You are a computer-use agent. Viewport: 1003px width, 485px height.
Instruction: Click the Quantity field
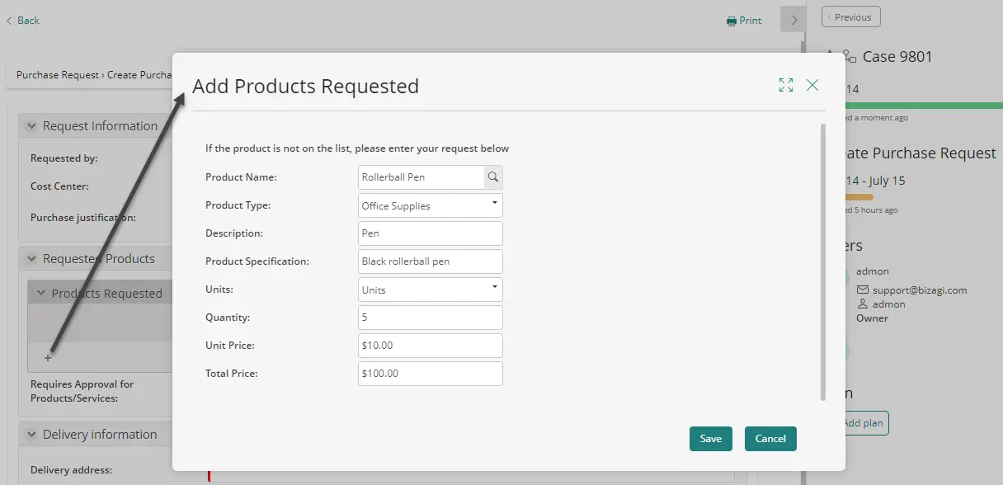(x=431, y=318)
